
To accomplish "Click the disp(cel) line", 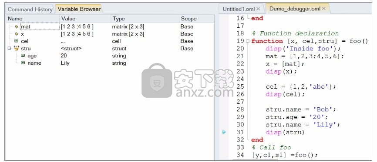I will click(x=285, y=94).
